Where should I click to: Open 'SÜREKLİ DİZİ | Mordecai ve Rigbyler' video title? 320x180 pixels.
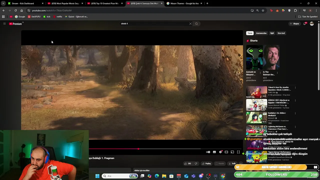279,101
